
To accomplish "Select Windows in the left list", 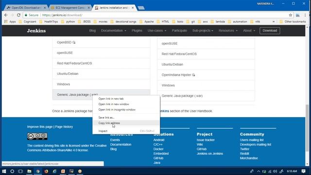I will pyautogui.click(x=101, y=84).
